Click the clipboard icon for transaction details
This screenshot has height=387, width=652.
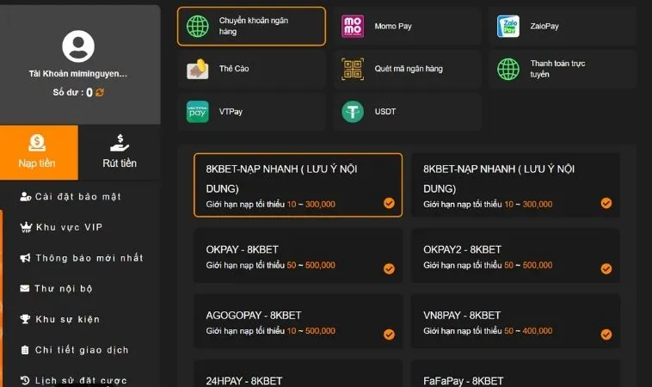pos(25,350)
